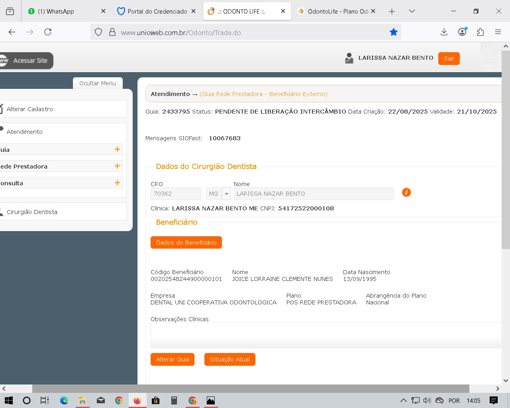Open the Cirurgião Dentista menu item

click(x=32, y=212)
